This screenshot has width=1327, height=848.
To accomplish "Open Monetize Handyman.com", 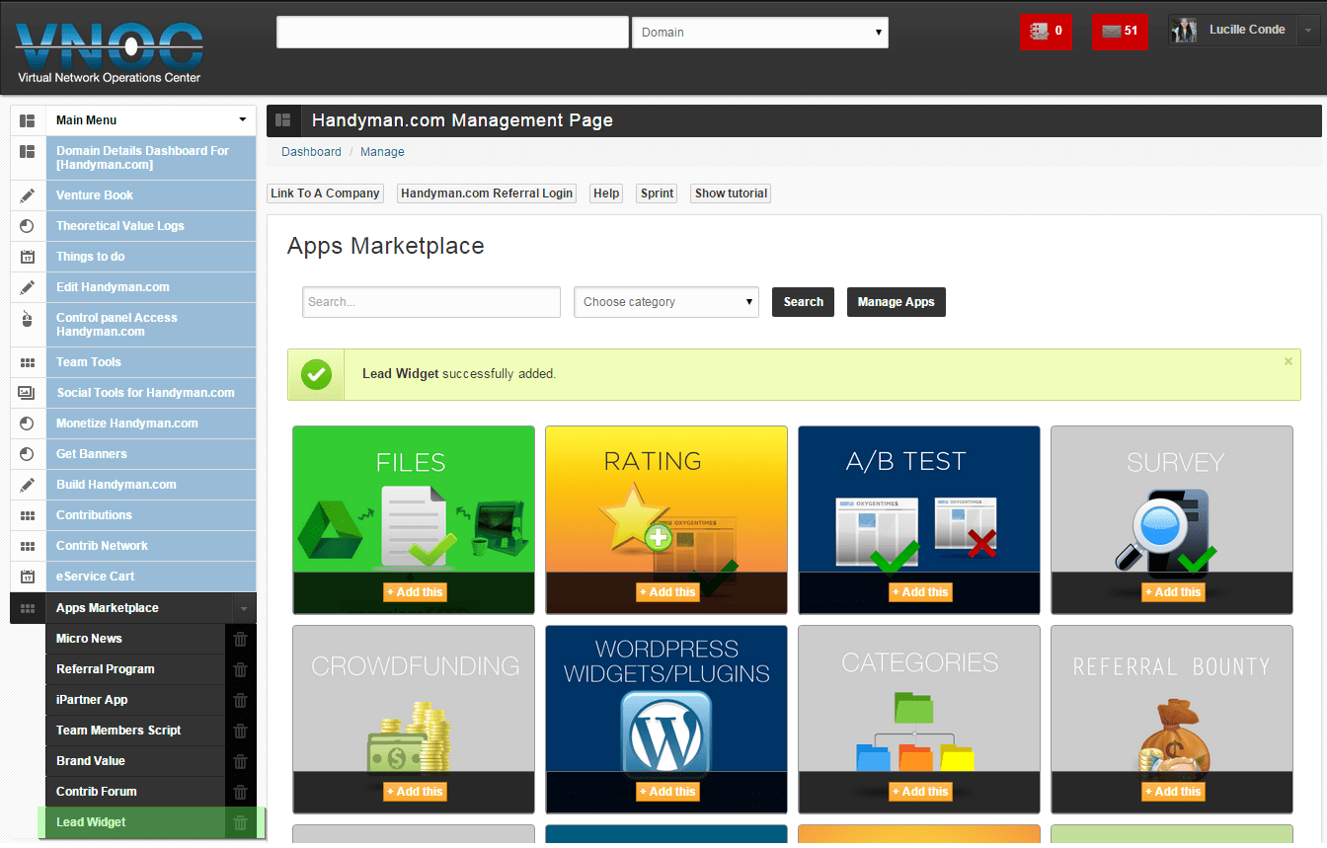I will point(151,424).
